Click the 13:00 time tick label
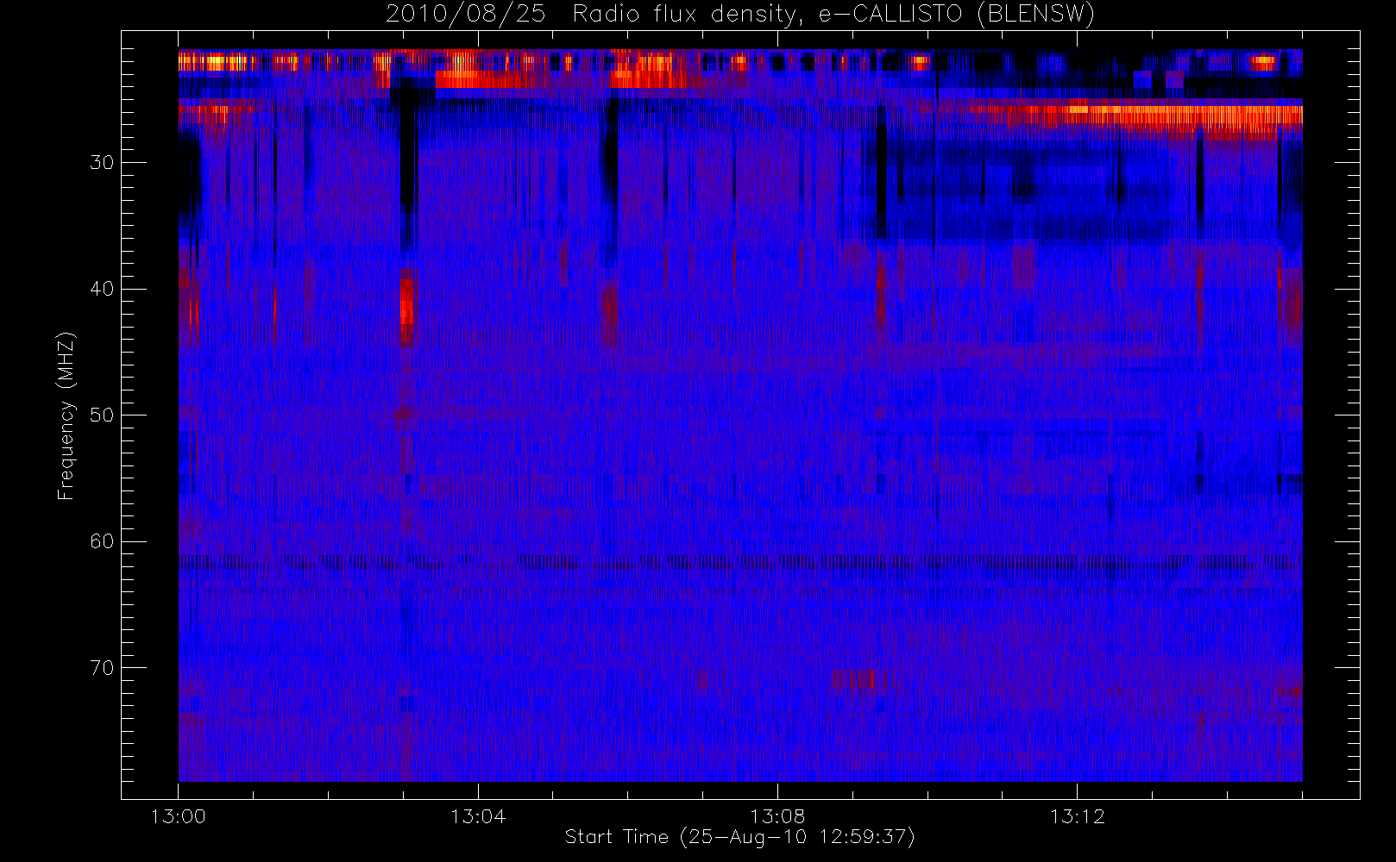This screenshot has width=1396, height=862. pyautogui.click(x=178, y=816)
